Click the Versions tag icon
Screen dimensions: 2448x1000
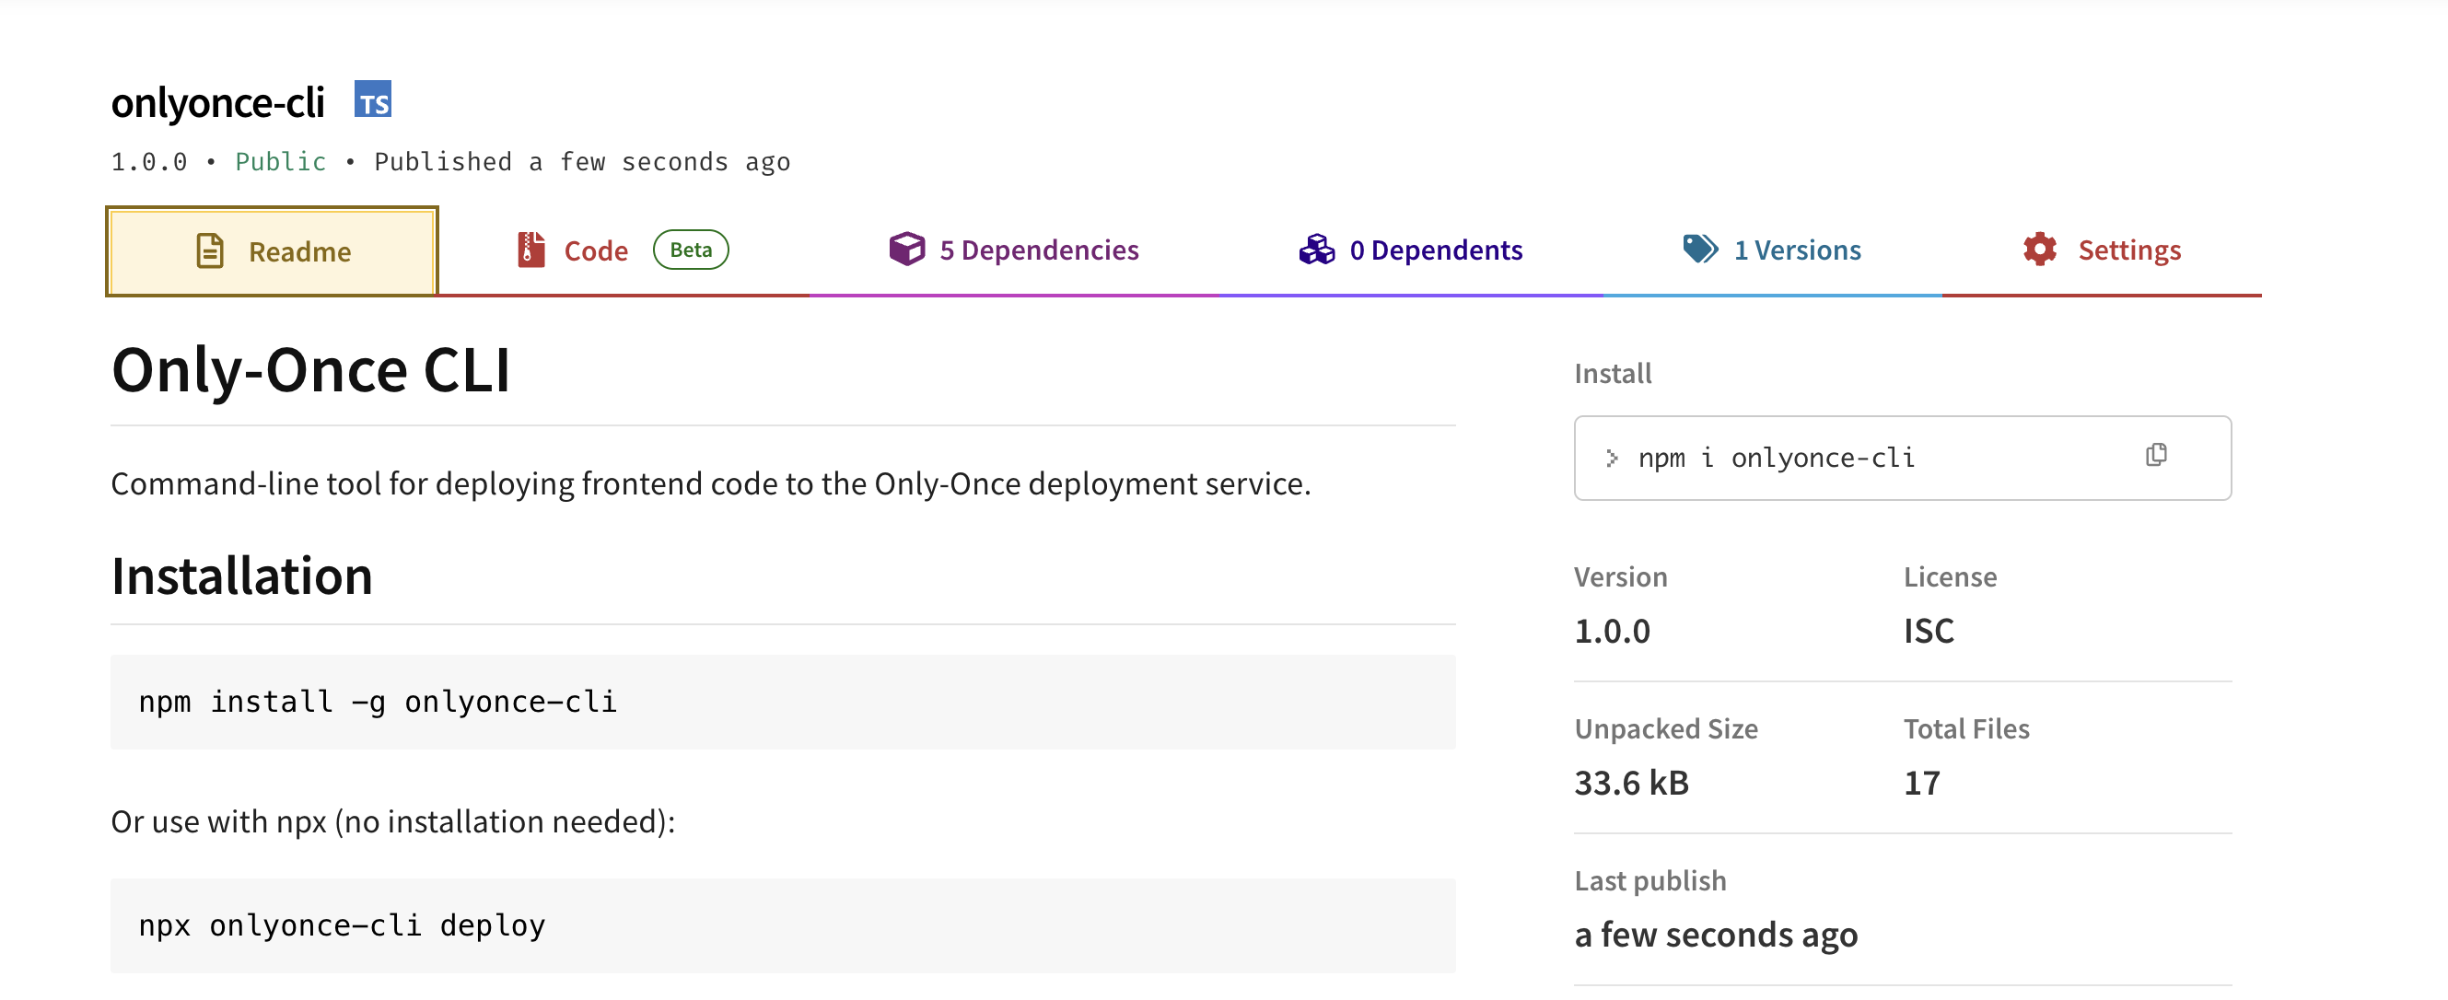[x=1700, y=249]
